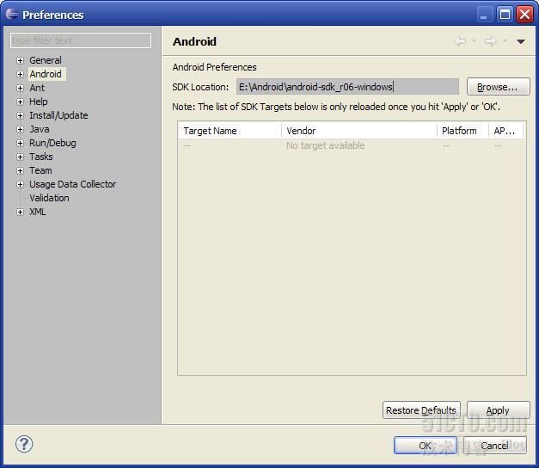
Task: Open the help question mark icon
Action: 24,444
